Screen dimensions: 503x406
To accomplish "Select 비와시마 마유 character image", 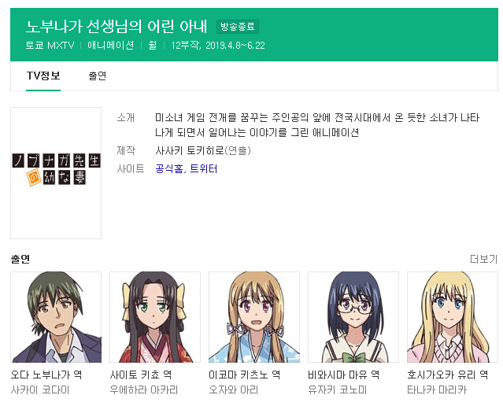I will tap(353, 317).
